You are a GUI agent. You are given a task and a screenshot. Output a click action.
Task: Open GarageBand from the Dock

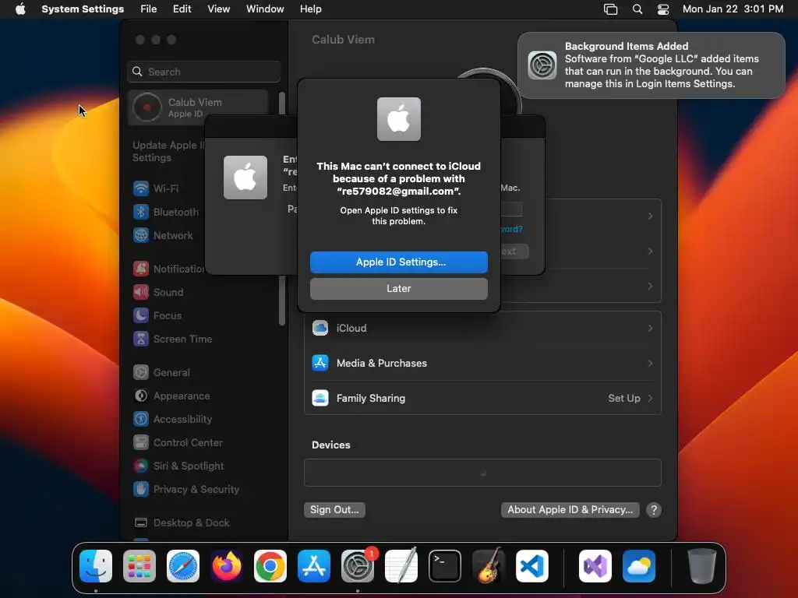(489, 566)
